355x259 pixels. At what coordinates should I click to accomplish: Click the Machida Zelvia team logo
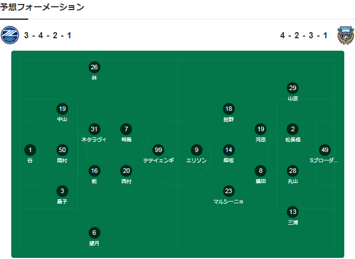tap(10, 35)
